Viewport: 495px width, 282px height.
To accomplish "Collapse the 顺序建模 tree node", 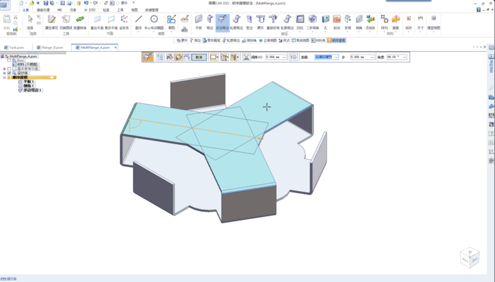I will tap(4, 77).
